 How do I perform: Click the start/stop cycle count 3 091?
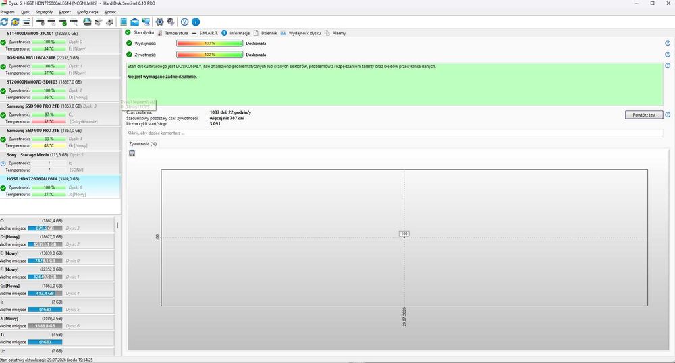(215, 124)
